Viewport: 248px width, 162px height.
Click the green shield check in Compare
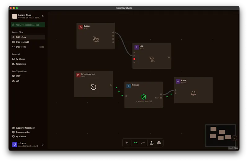pyautogui.click(x=144, y=97)
